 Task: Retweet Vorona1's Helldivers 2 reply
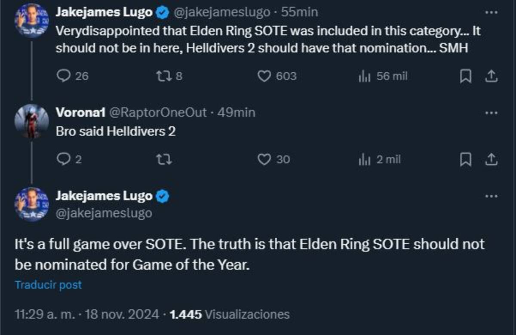[164, 160]
